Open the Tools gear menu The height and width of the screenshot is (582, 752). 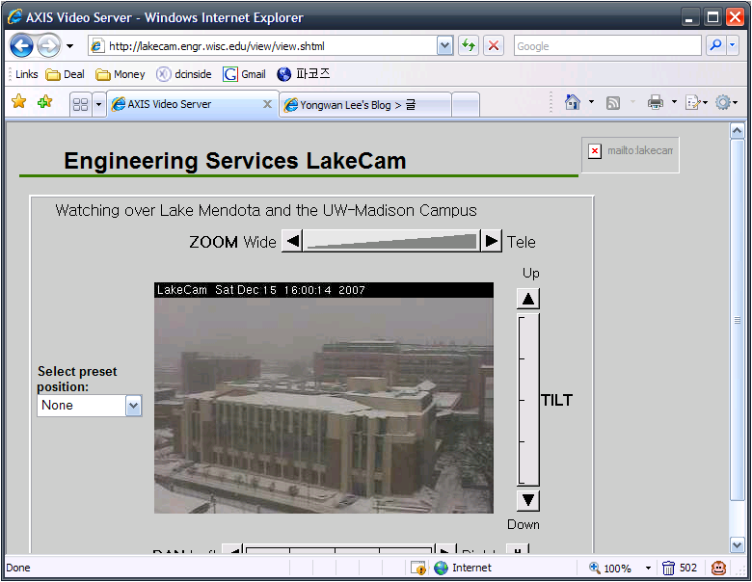pyautogui.click(x=726, y=102)
